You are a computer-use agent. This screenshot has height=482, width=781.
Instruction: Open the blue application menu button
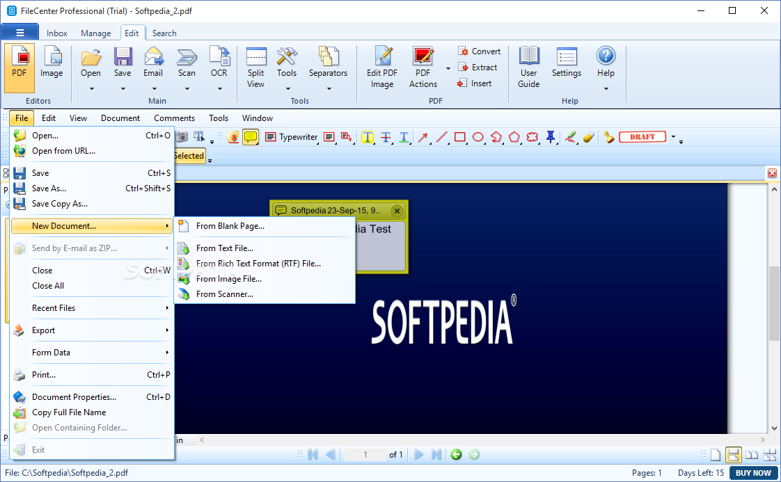point(20,33)
